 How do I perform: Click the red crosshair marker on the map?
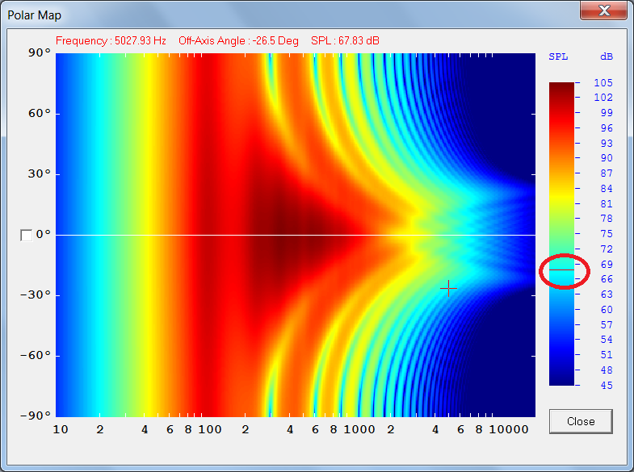448,289
